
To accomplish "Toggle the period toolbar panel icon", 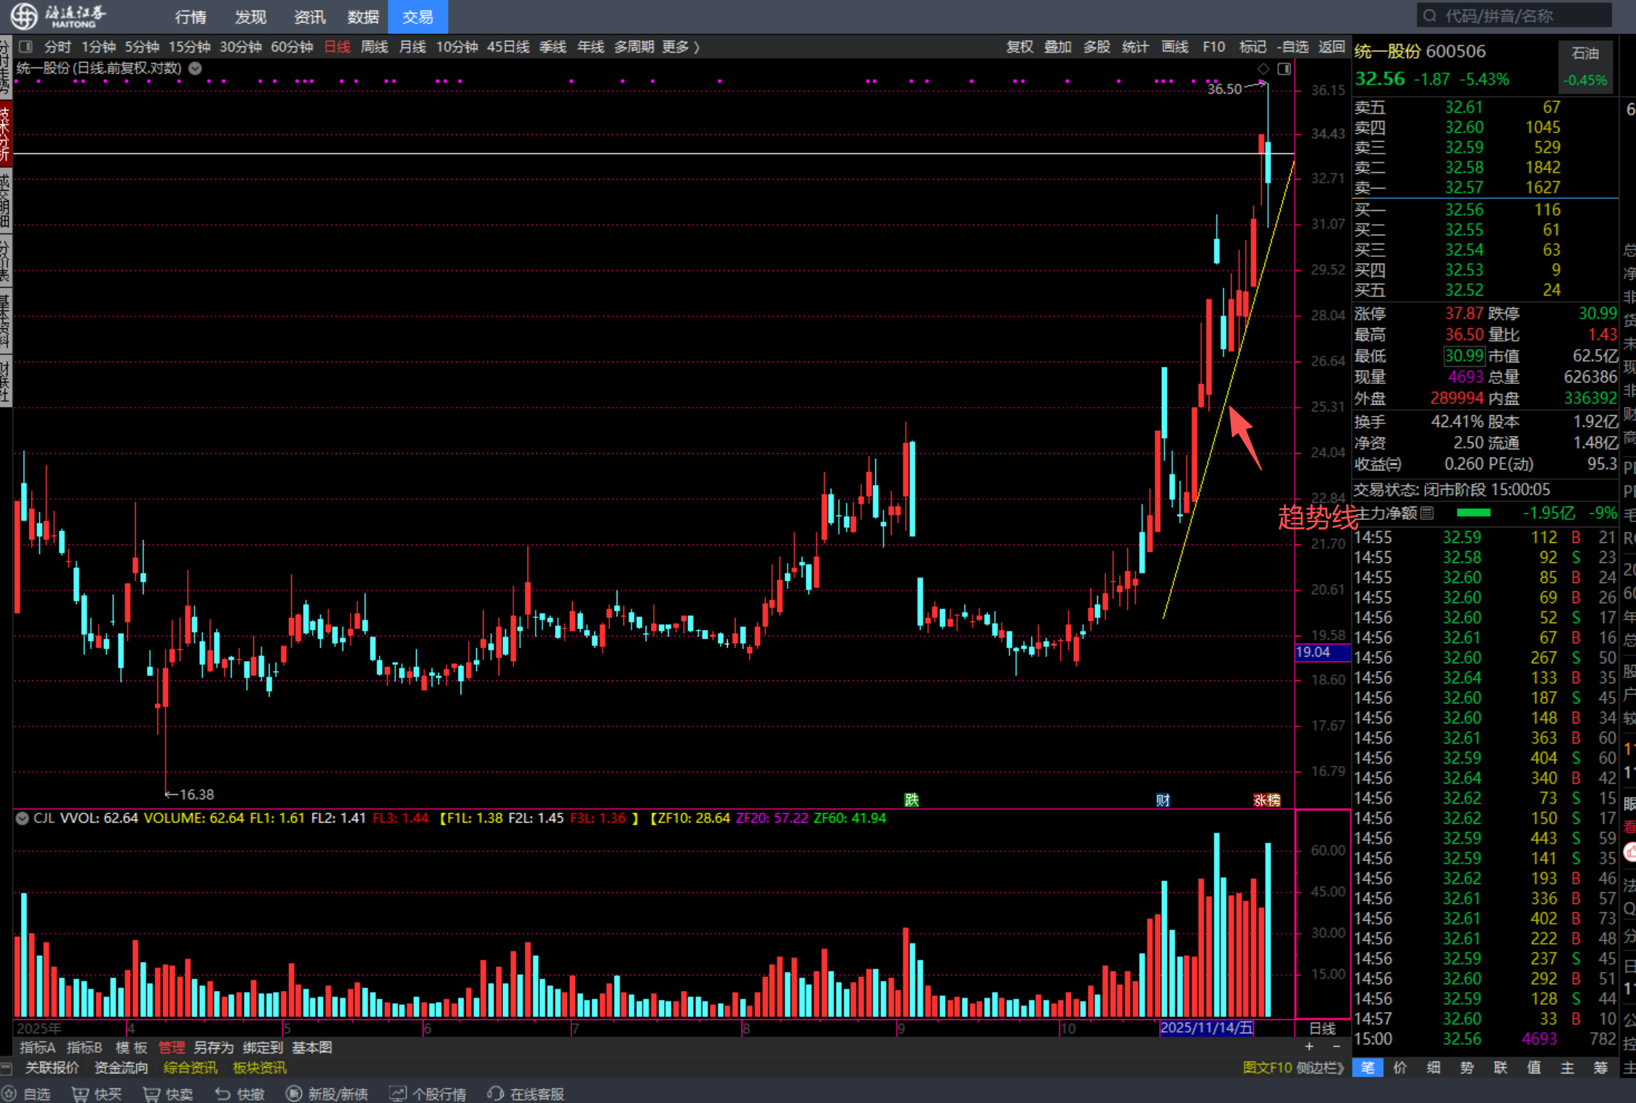I will (25, 47).
